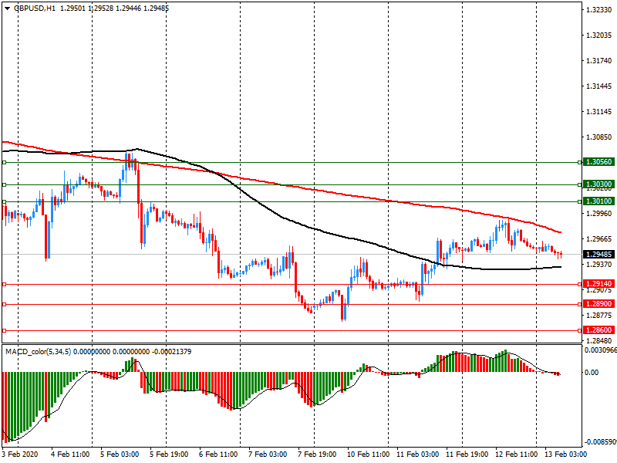Viewport: 617px width, 463px height.
Task: Click the GBPUSD,H1 chart title text
Action: [x=35, y=8]
